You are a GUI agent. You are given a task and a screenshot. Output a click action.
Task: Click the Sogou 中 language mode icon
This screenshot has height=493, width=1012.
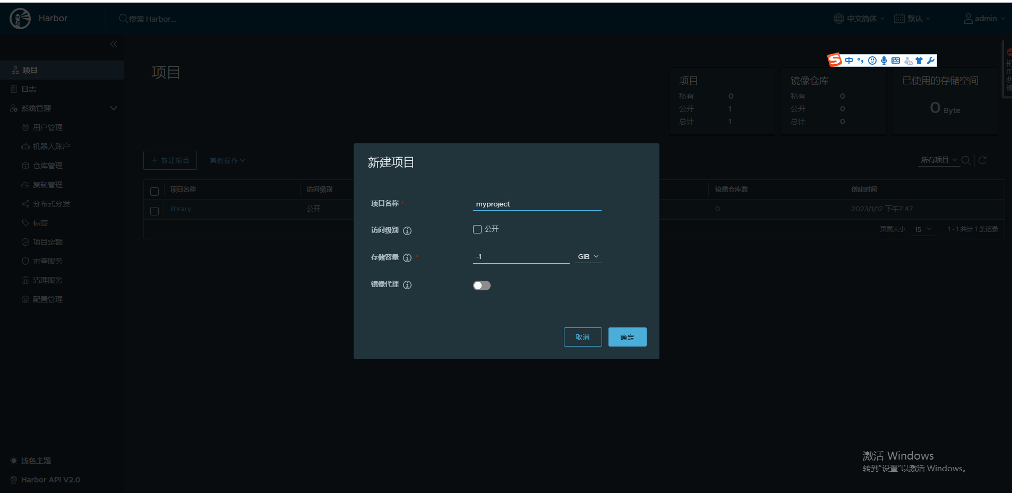click(849, 60)
